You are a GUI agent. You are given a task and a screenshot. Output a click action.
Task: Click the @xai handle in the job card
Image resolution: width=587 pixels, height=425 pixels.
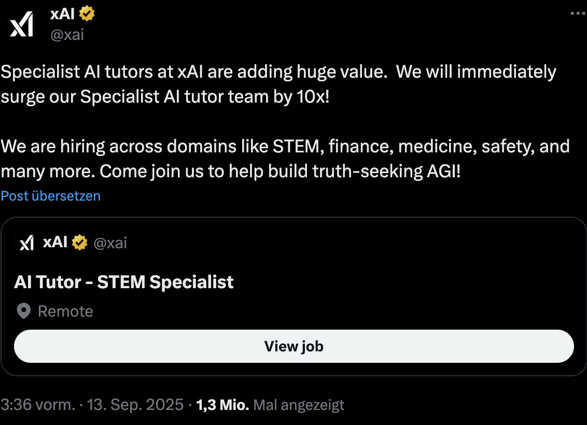click(x=110, y=243)
